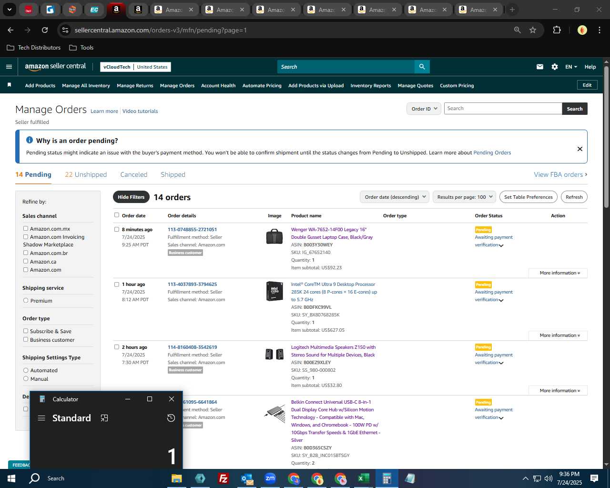The image size is (610, 488).
Task: Select Premium shipping service radio
Action: click(x=26, y=301)
